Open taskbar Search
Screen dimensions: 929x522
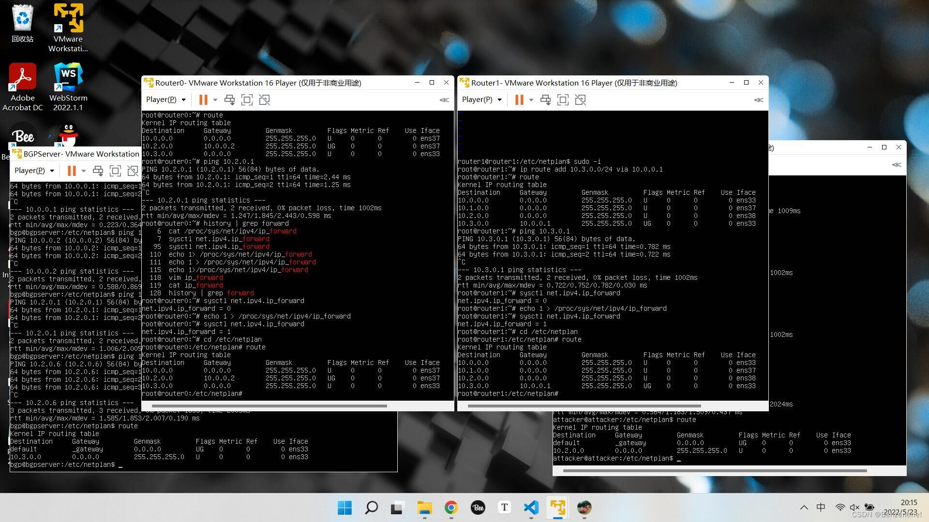(371, 507)
